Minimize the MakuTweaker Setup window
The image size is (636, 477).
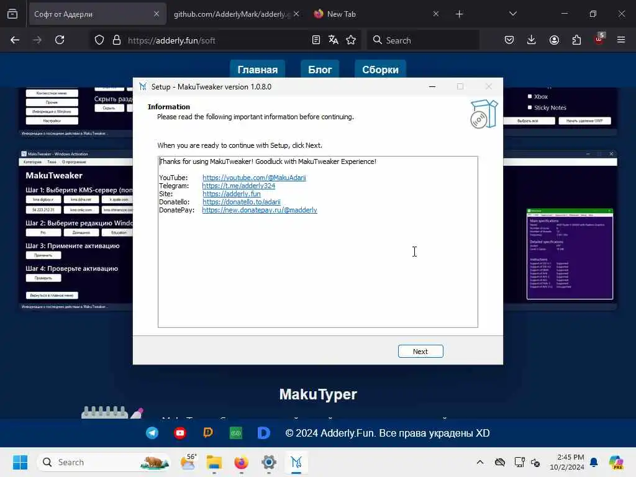(x=432, y=86)
